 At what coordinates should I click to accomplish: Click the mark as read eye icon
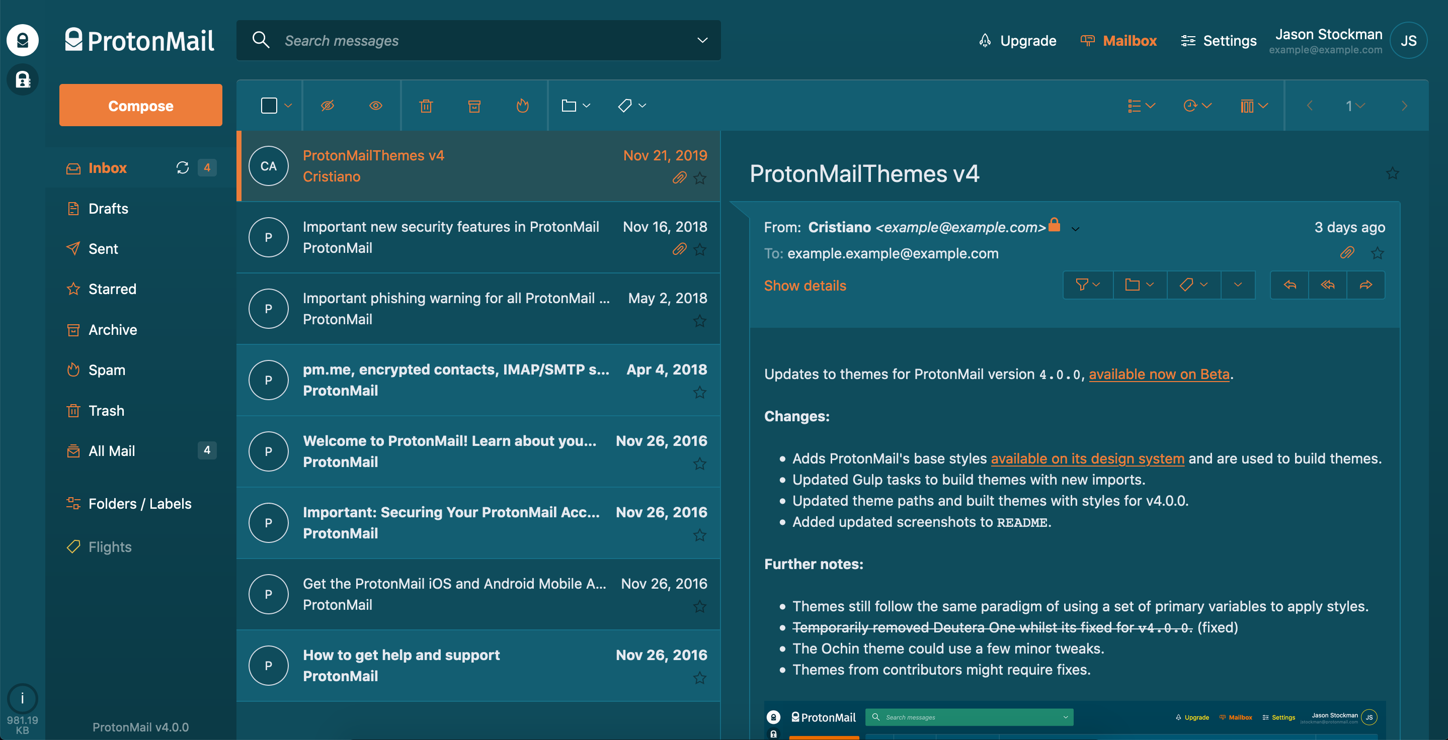(x=375, y=106)
